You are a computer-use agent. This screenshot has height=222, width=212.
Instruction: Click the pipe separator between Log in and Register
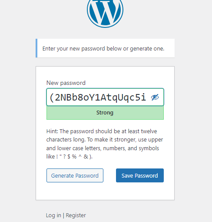click(63, 215)
